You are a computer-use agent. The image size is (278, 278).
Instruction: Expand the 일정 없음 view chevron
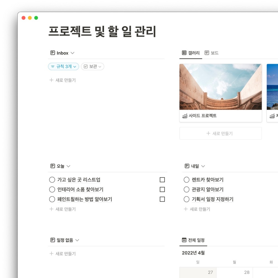[77, 240]
